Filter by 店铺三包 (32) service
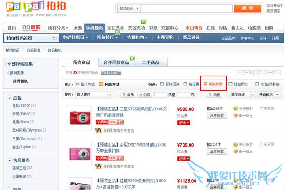Viewport: 285px width, 190px height. [x=23, y=168]
